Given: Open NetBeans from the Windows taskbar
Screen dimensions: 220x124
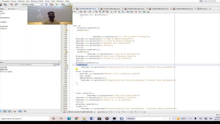Looking at the screenshot, I should point(122,118).
